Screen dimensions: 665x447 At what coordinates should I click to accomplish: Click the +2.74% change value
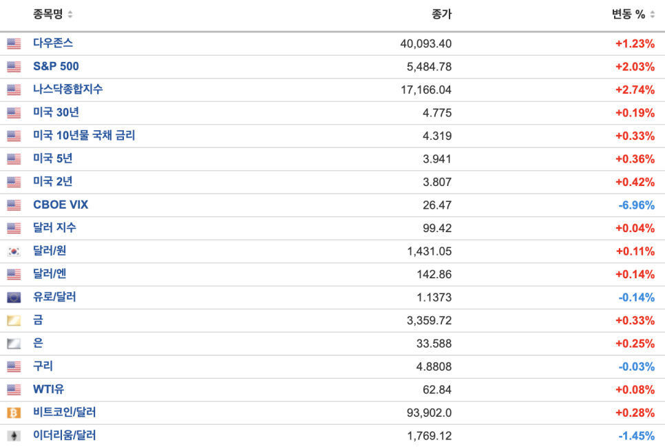click(x=635, y=90)
